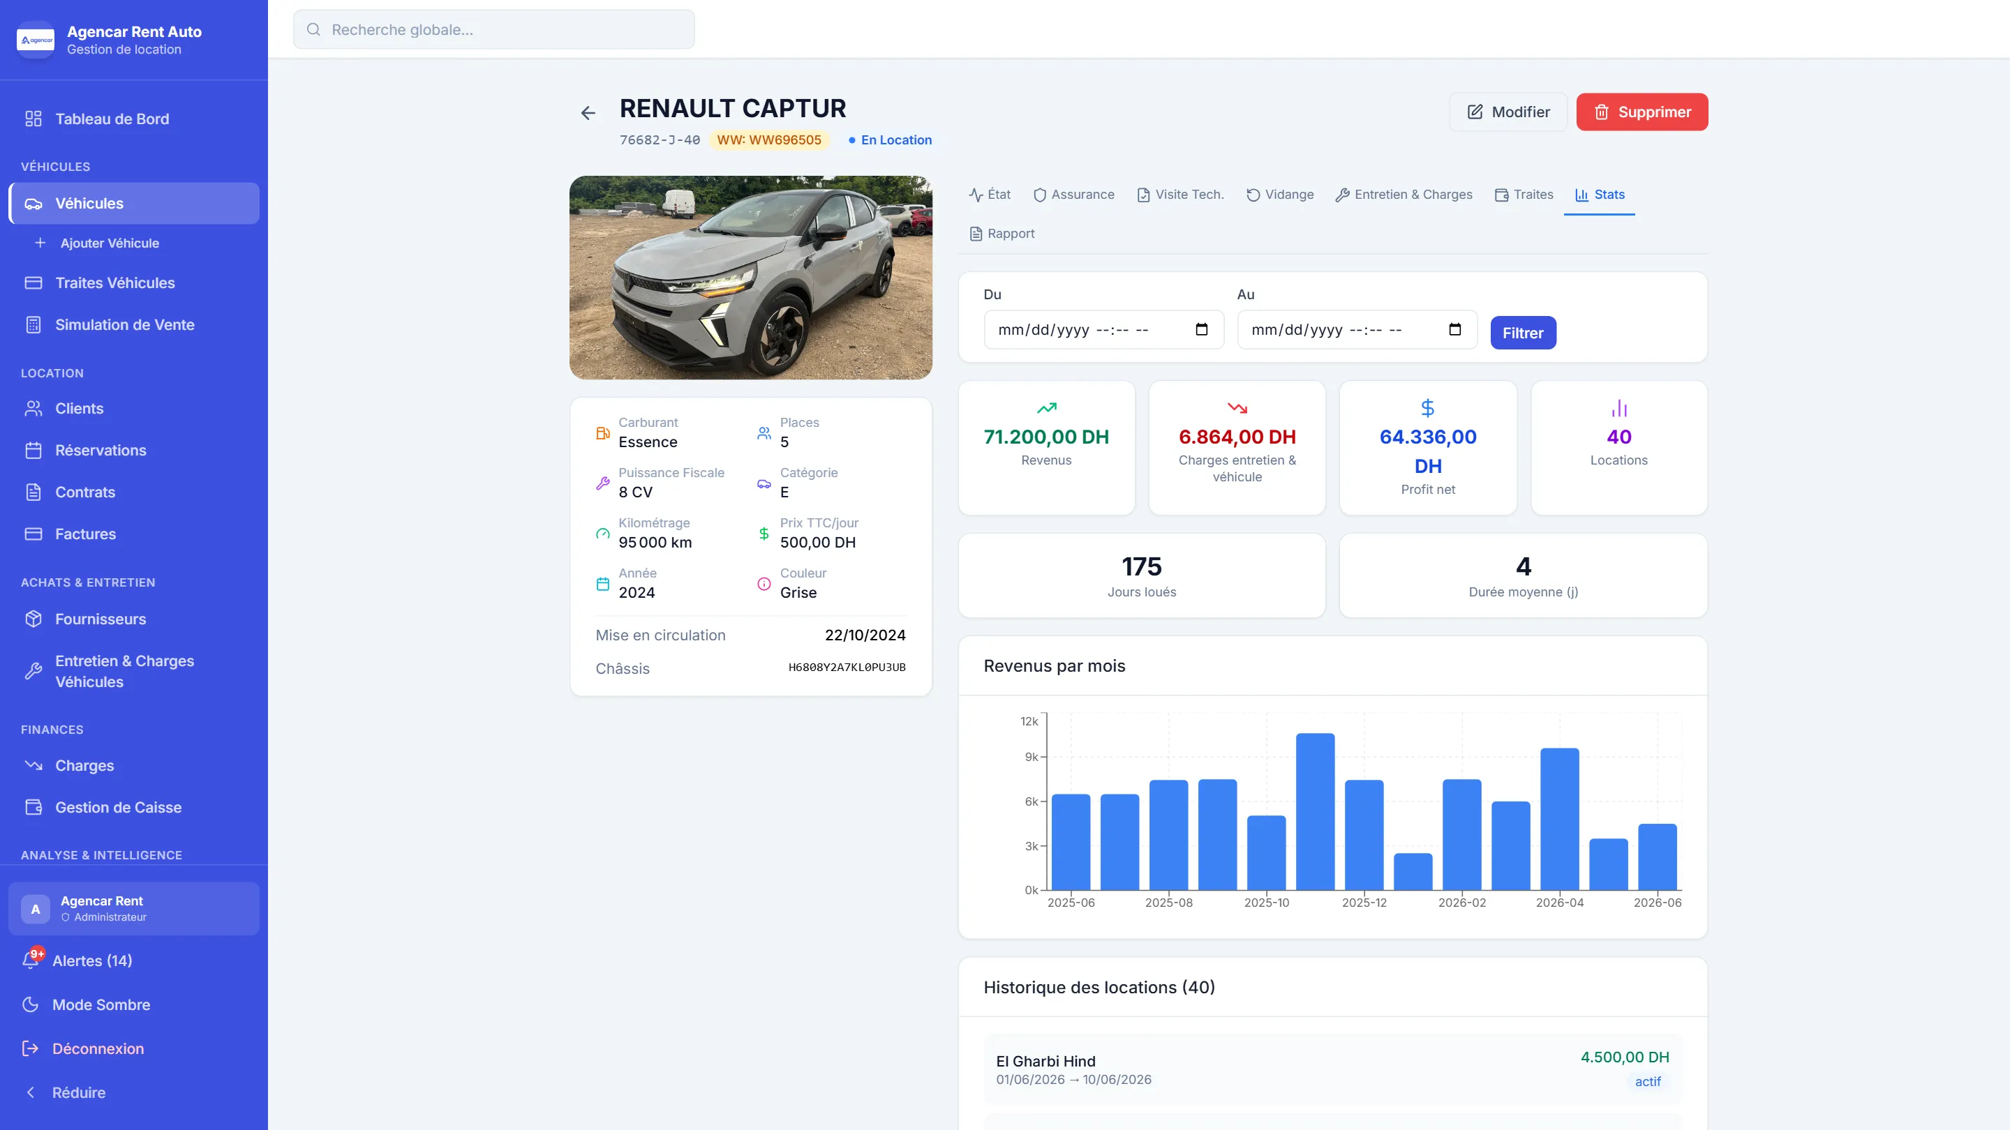Screen dimensions: 2010x1130
Task: Click the blue dollar icon above Profit net
Action: 1428,408
